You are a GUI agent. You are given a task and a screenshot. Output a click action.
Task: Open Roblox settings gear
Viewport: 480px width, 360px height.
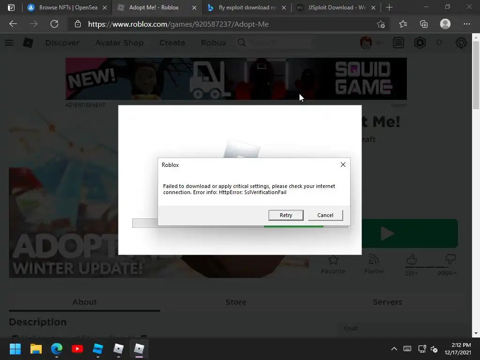tap(461, 43)
